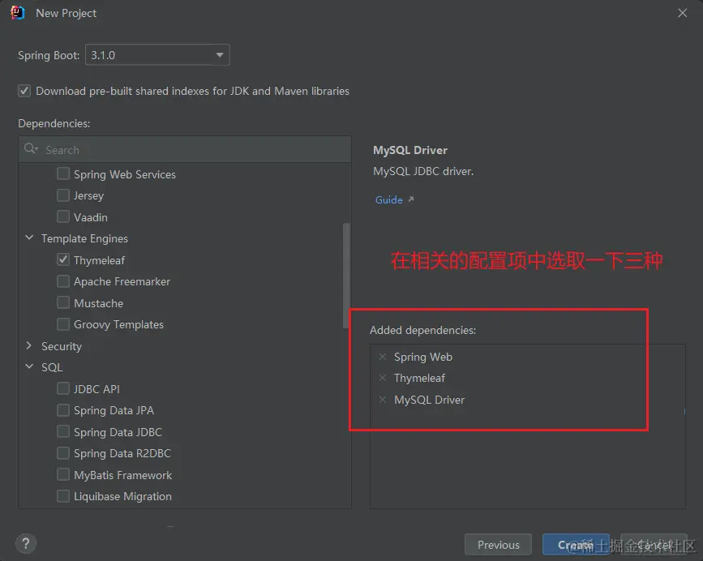Collapse the SQL group
This screenshot has height=561, width=703.
tap(29, 366)
